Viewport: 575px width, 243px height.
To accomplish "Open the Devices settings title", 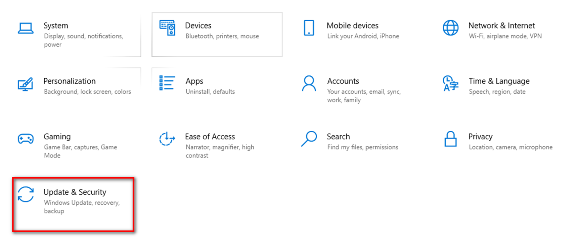I will (x=198, y=25).
